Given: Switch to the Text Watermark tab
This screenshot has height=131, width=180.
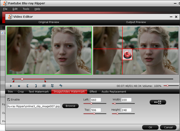Looking at the screenshot, I should tap(39, 92).
